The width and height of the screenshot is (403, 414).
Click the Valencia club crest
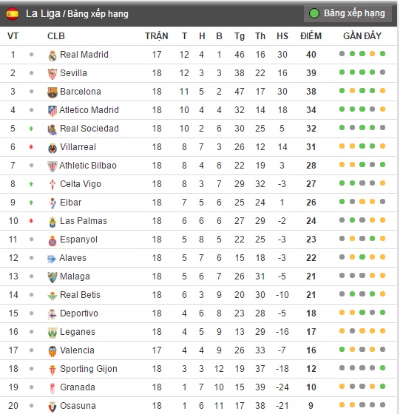coord(53,351)
